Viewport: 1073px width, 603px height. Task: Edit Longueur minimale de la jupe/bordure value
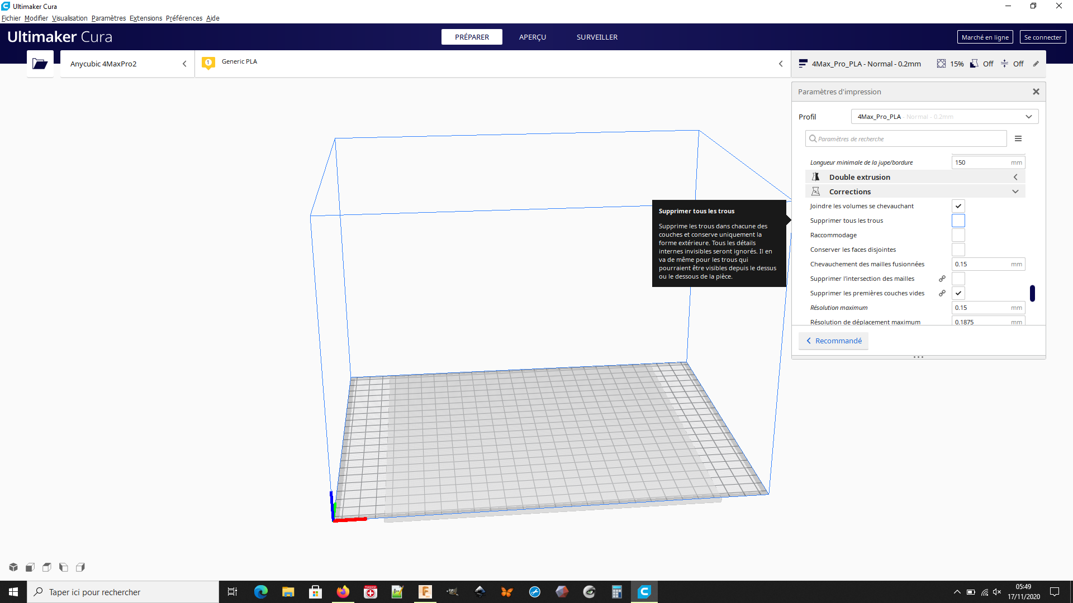(988, 162)
